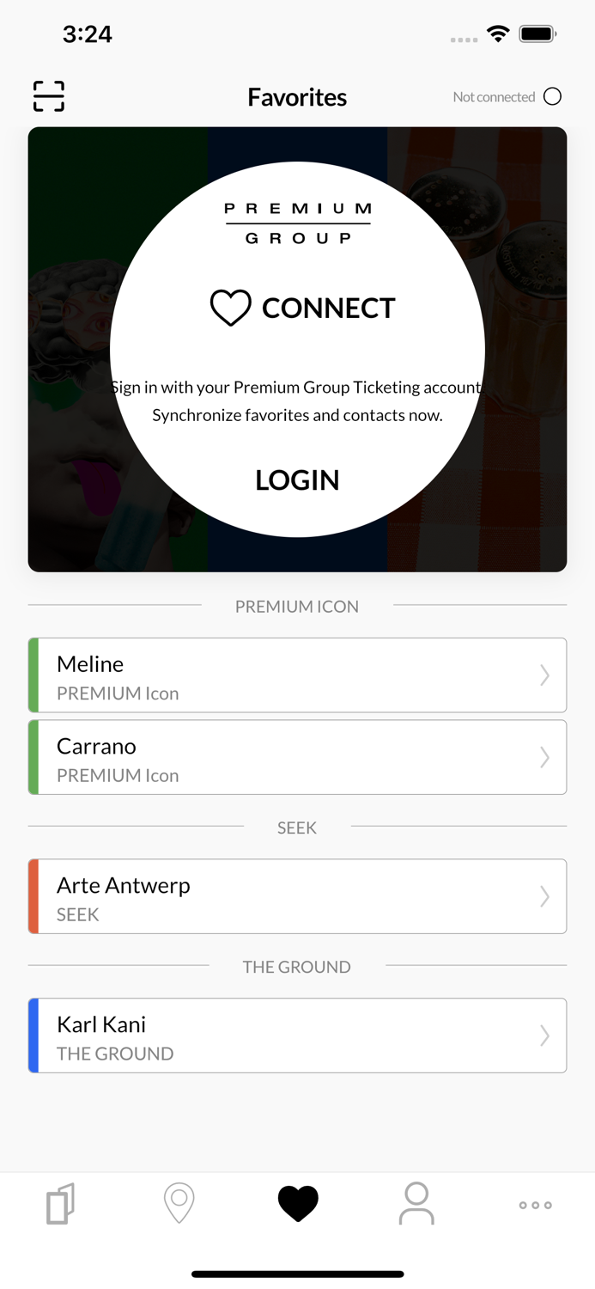Open the QR code scanner
Viewport: 595px width, 1289px height.
[x=48, y=96]
